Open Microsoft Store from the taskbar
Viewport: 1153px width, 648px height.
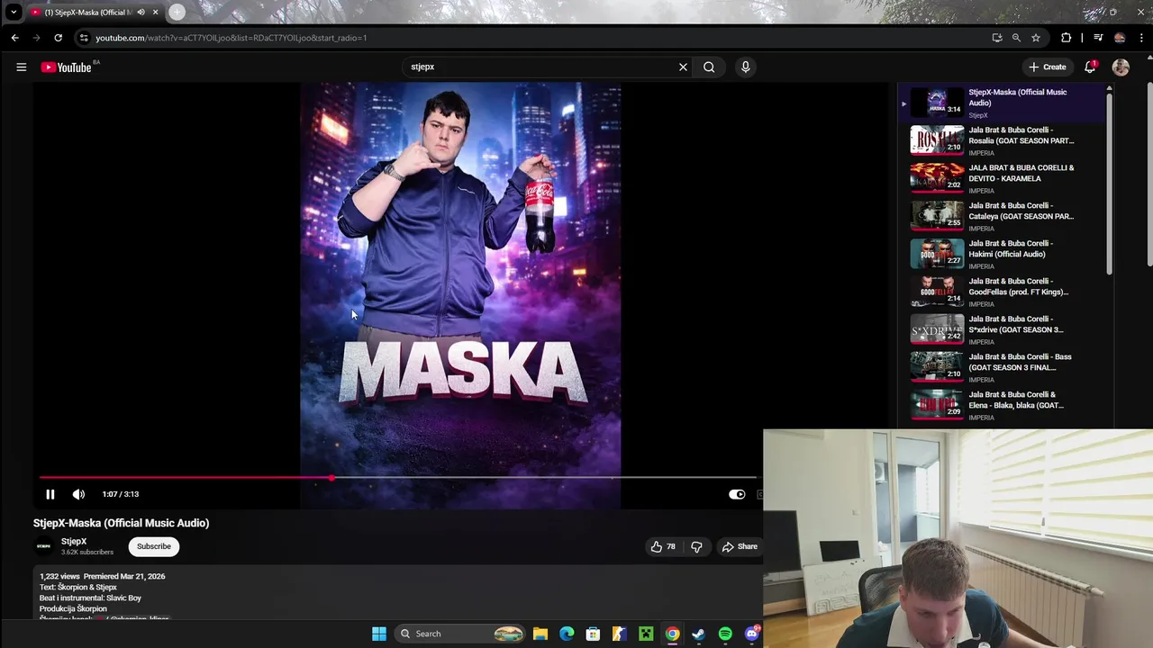tap(593, 634)
